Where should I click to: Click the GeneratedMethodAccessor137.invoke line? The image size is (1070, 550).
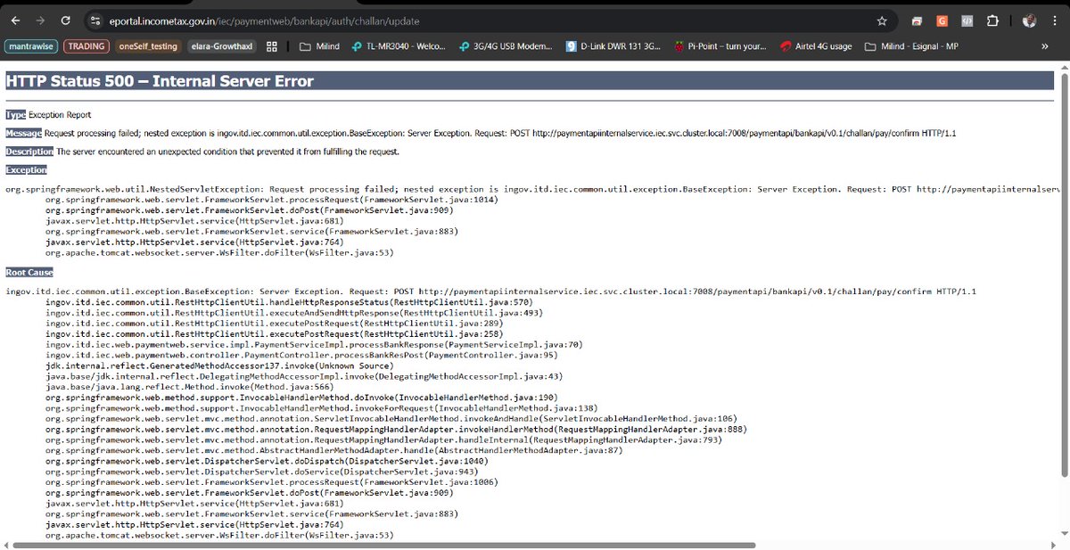tap(218, 365)
